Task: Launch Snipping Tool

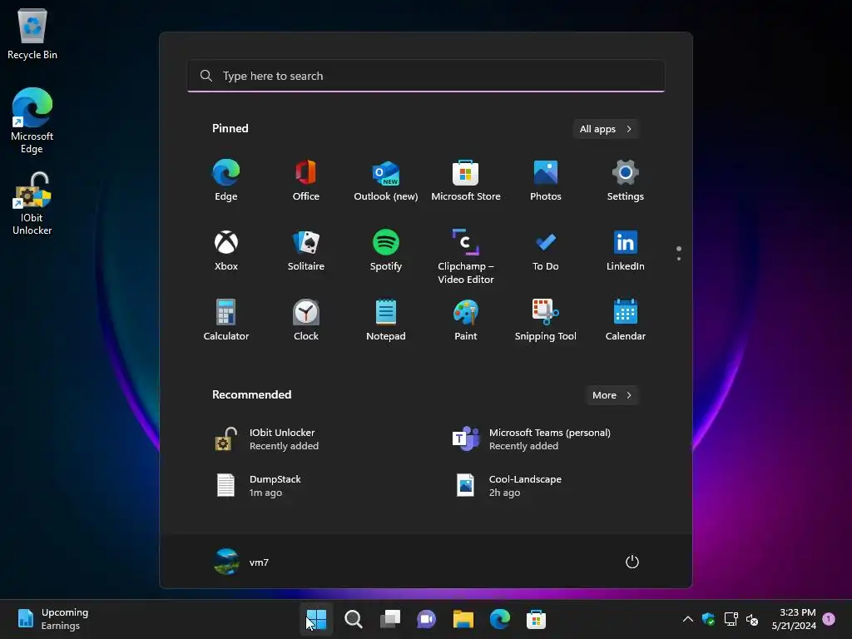Action: [x=546, y=320]
